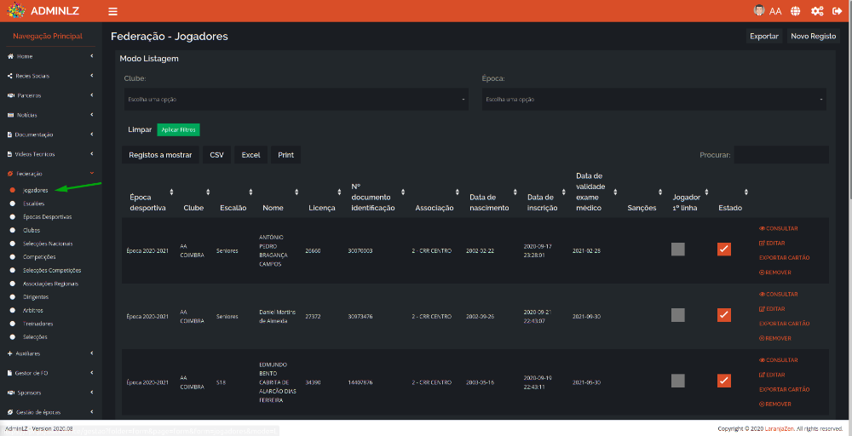
Task: Open Clubes in the sidebar submenu
Action: [32, 230]
